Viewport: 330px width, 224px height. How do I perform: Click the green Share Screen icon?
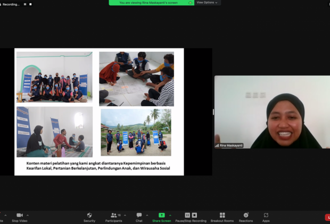[x=162, y=215]
